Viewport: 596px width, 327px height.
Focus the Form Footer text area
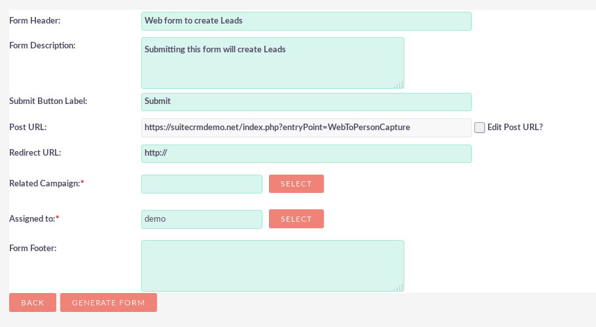272,266
